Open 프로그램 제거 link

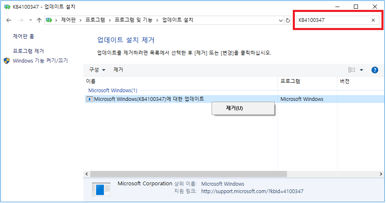28,51
